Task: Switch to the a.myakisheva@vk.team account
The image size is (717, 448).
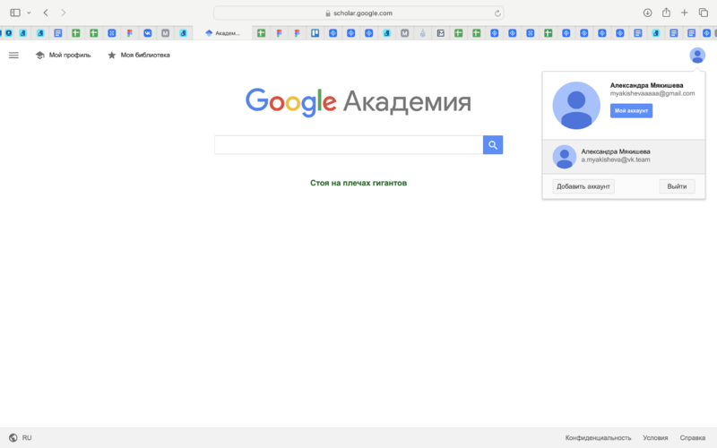Action: pos(624,157)
